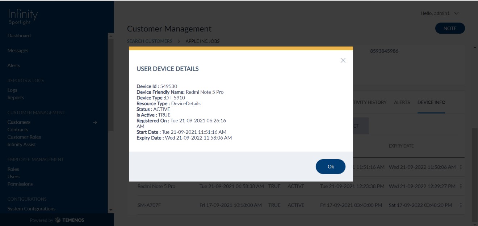Screen dimensions: 478x226
Task: Close the User Device Details dialog
Action: pyautogui.click(x=343, y=60)
